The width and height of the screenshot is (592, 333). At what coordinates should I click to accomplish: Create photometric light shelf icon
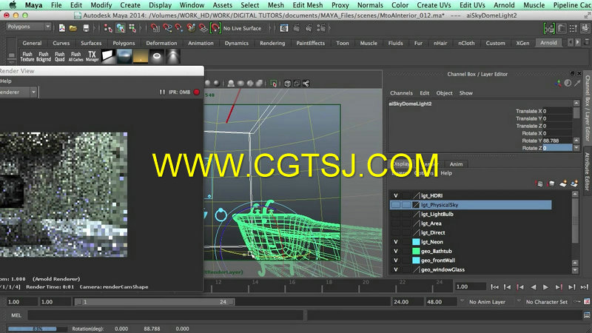click(173, 57)
